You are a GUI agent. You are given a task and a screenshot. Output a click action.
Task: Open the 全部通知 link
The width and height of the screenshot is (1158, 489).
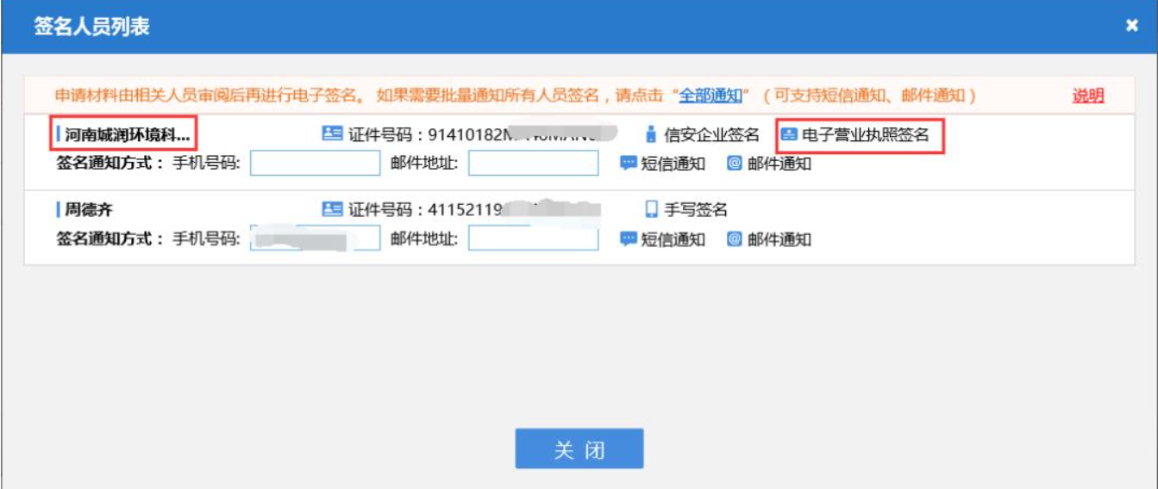[710, 96]
